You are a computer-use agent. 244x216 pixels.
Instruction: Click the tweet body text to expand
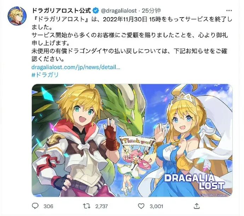[132, 39]
